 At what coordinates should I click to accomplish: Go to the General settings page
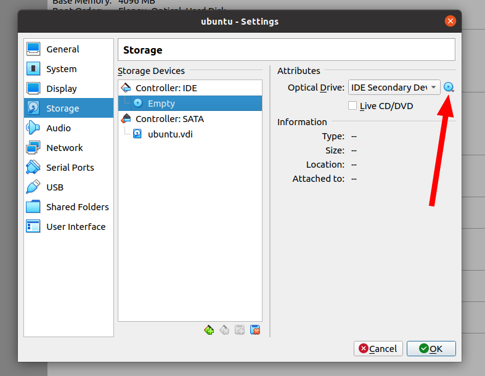pos(62,49)
